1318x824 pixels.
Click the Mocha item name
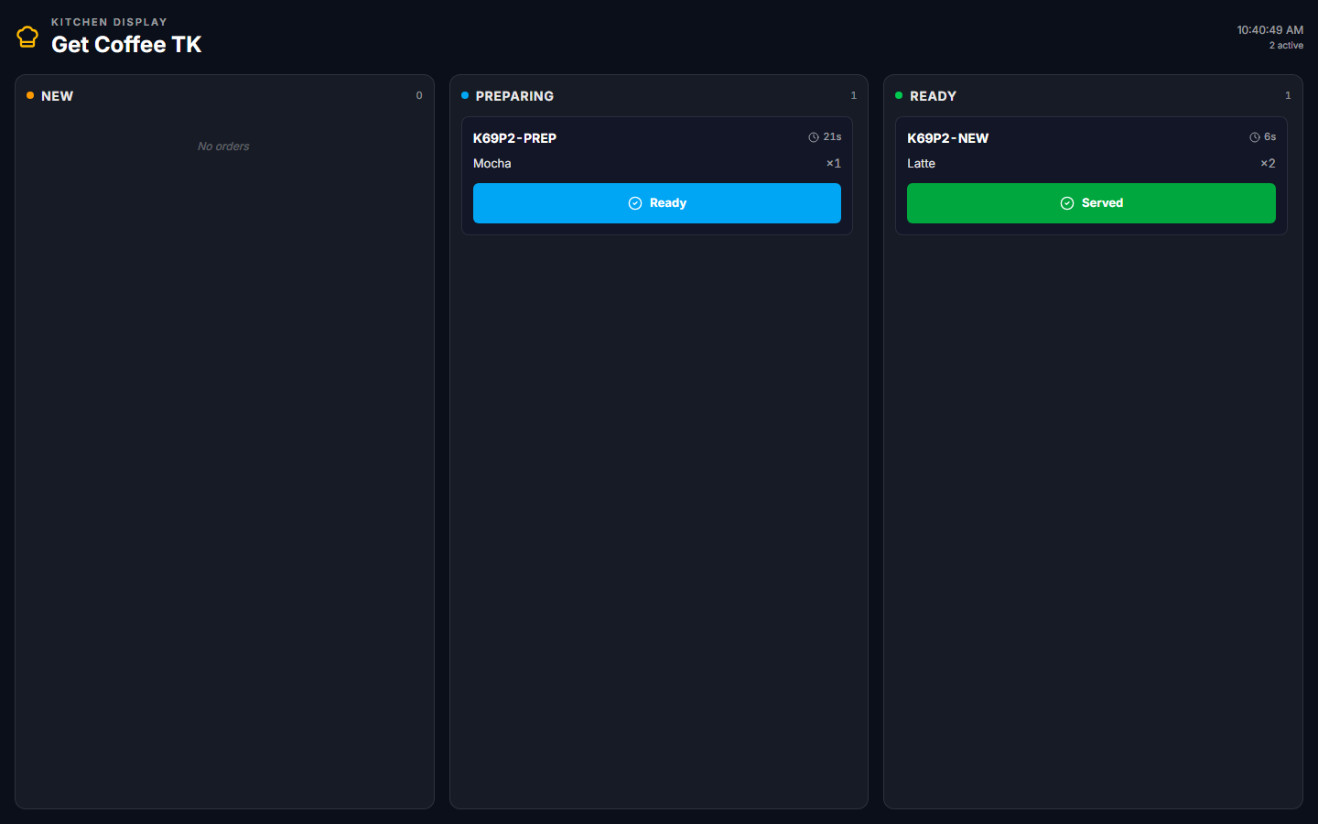tap(492, 164)
